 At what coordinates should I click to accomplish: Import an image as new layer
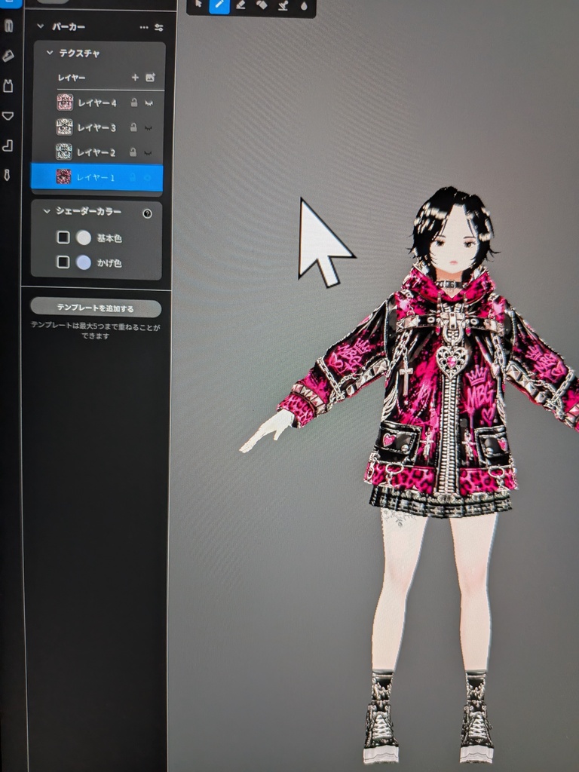point(150,78)
